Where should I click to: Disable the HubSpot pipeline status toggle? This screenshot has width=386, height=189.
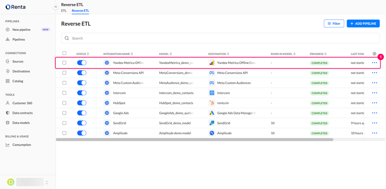(x=82, y=103)
